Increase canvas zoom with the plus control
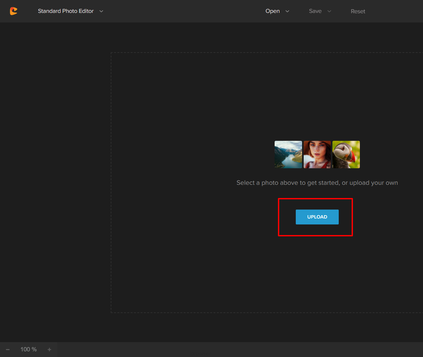 (x=49, y=349)
